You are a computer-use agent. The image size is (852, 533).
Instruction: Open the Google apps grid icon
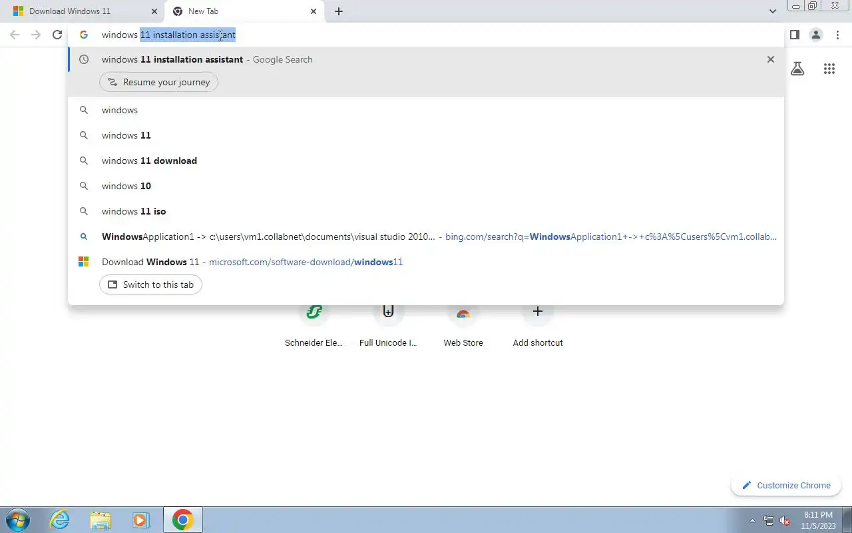pyautogui.click(x=829, y=69)
